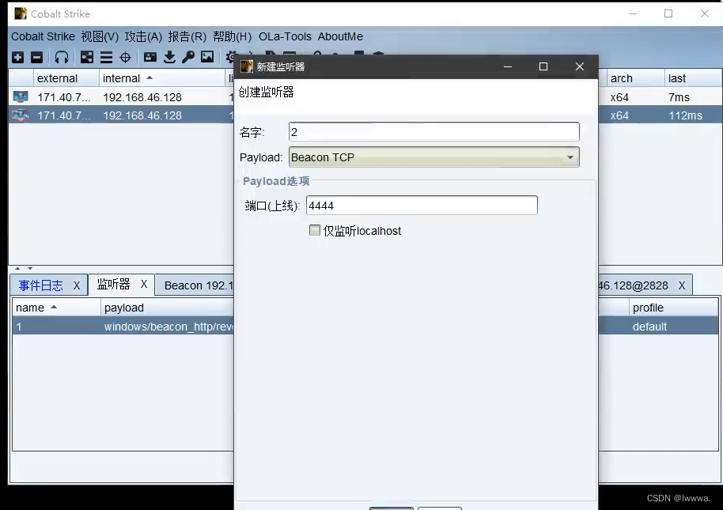Open Listeners via the headphones icon
Screen dimensions: 723x510
pos(62,58)
